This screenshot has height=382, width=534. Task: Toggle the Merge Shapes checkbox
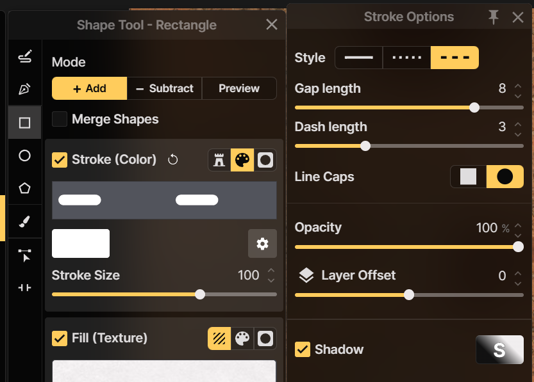(x=60, y=119)
